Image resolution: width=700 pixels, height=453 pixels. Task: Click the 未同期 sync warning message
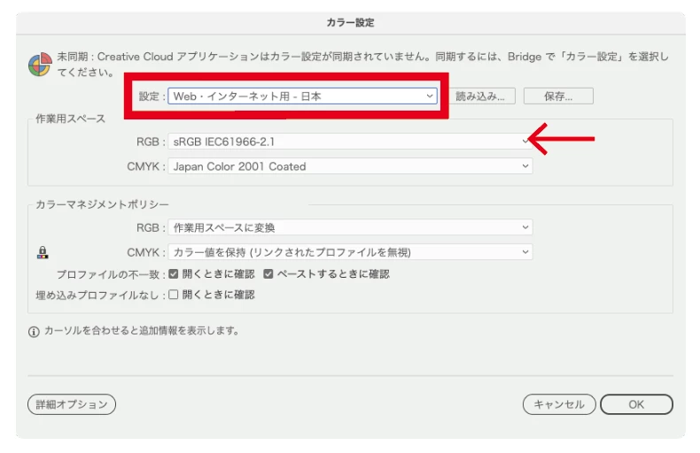pos(363,65)
